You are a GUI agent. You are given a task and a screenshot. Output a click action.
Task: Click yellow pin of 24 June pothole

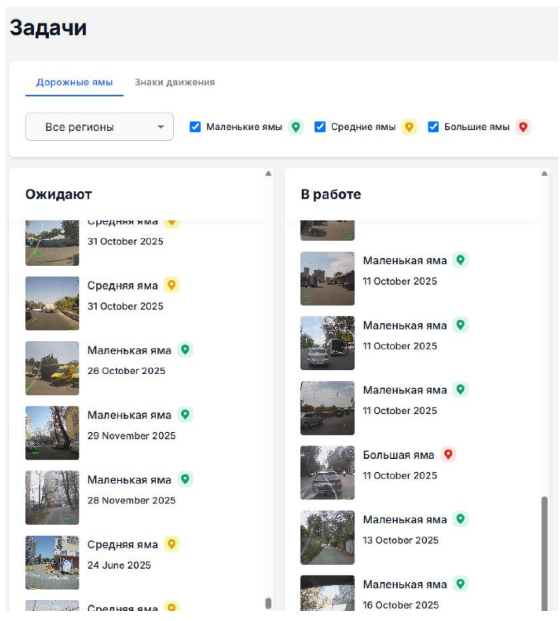(x=172, y=545)
